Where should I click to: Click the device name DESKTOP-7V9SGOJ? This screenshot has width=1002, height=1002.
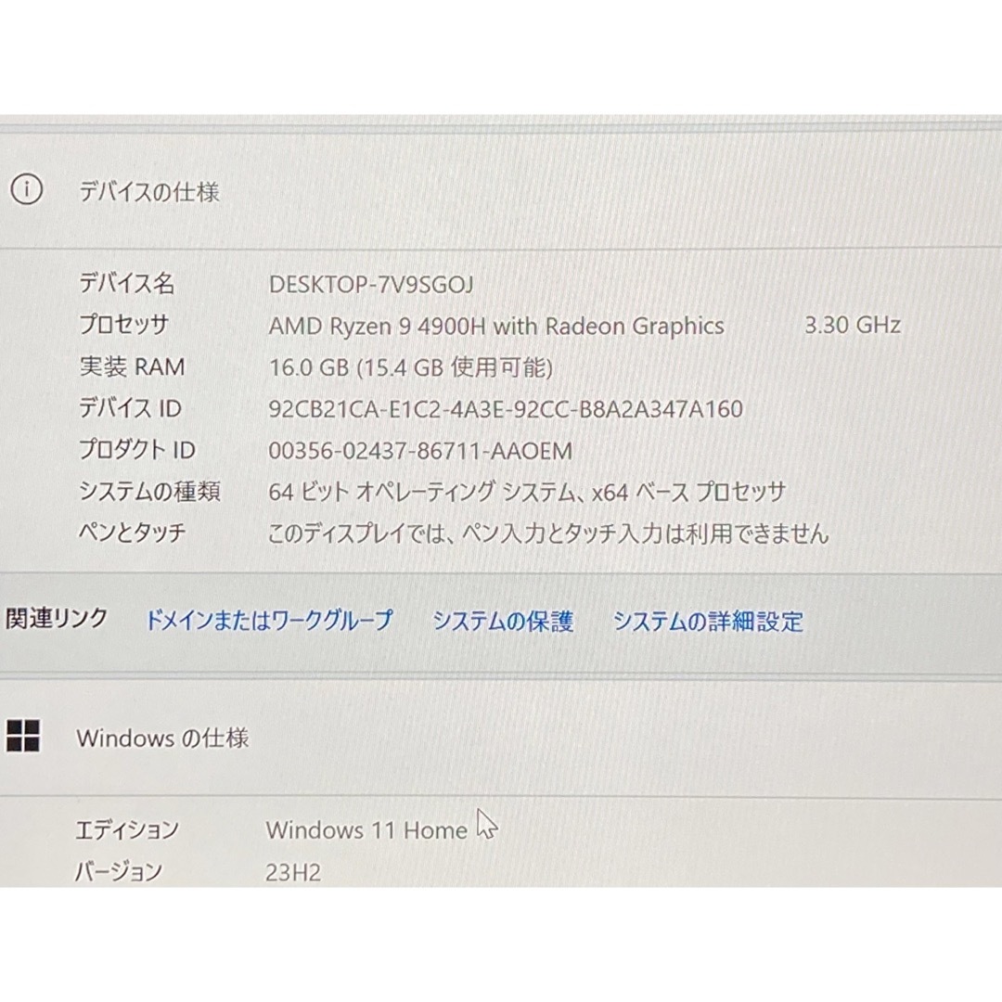tap(371, 285)
